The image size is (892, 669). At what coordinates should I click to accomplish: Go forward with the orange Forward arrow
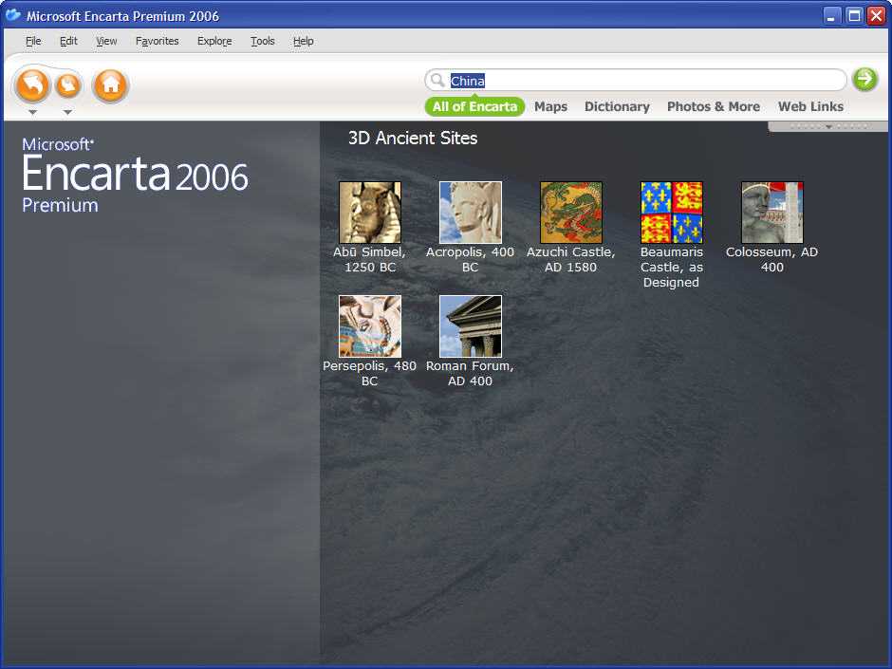point(68,85)
